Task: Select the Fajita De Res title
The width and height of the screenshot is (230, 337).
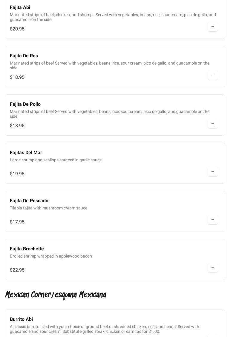Action: tap(24, 56)
